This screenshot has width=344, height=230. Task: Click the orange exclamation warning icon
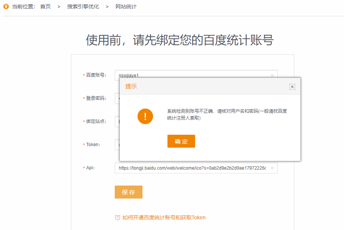click(145, 116)
